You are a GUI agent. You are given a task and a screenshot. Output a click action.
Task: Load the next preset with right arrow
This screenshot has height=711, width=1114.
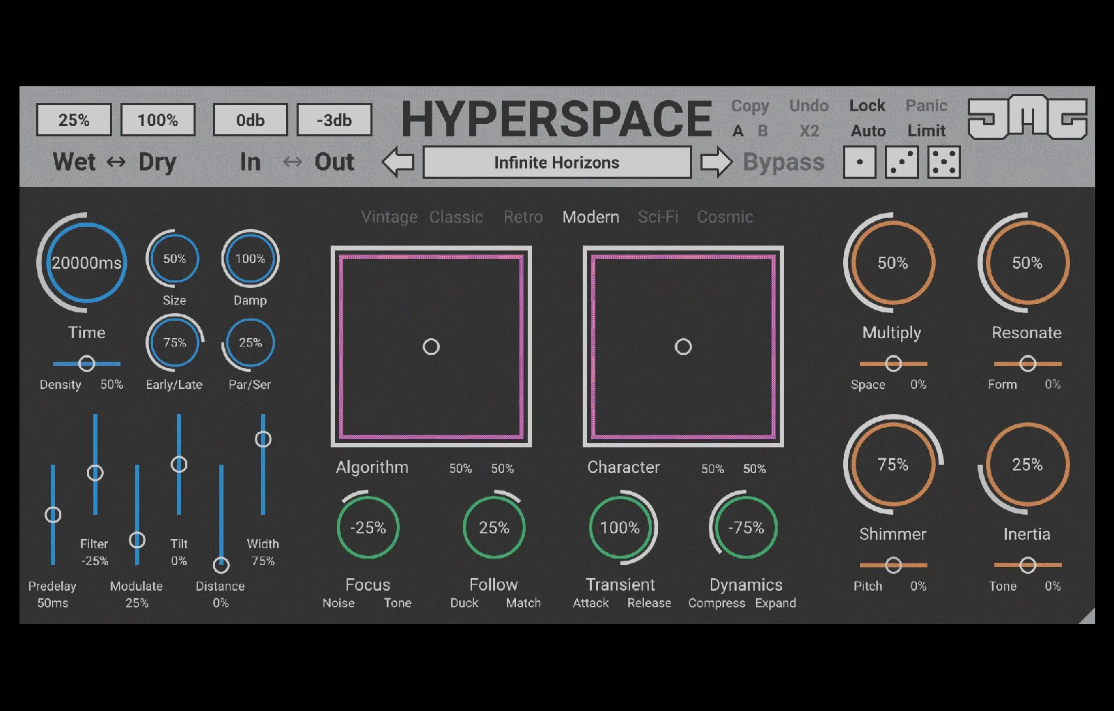tap(716, 162)
